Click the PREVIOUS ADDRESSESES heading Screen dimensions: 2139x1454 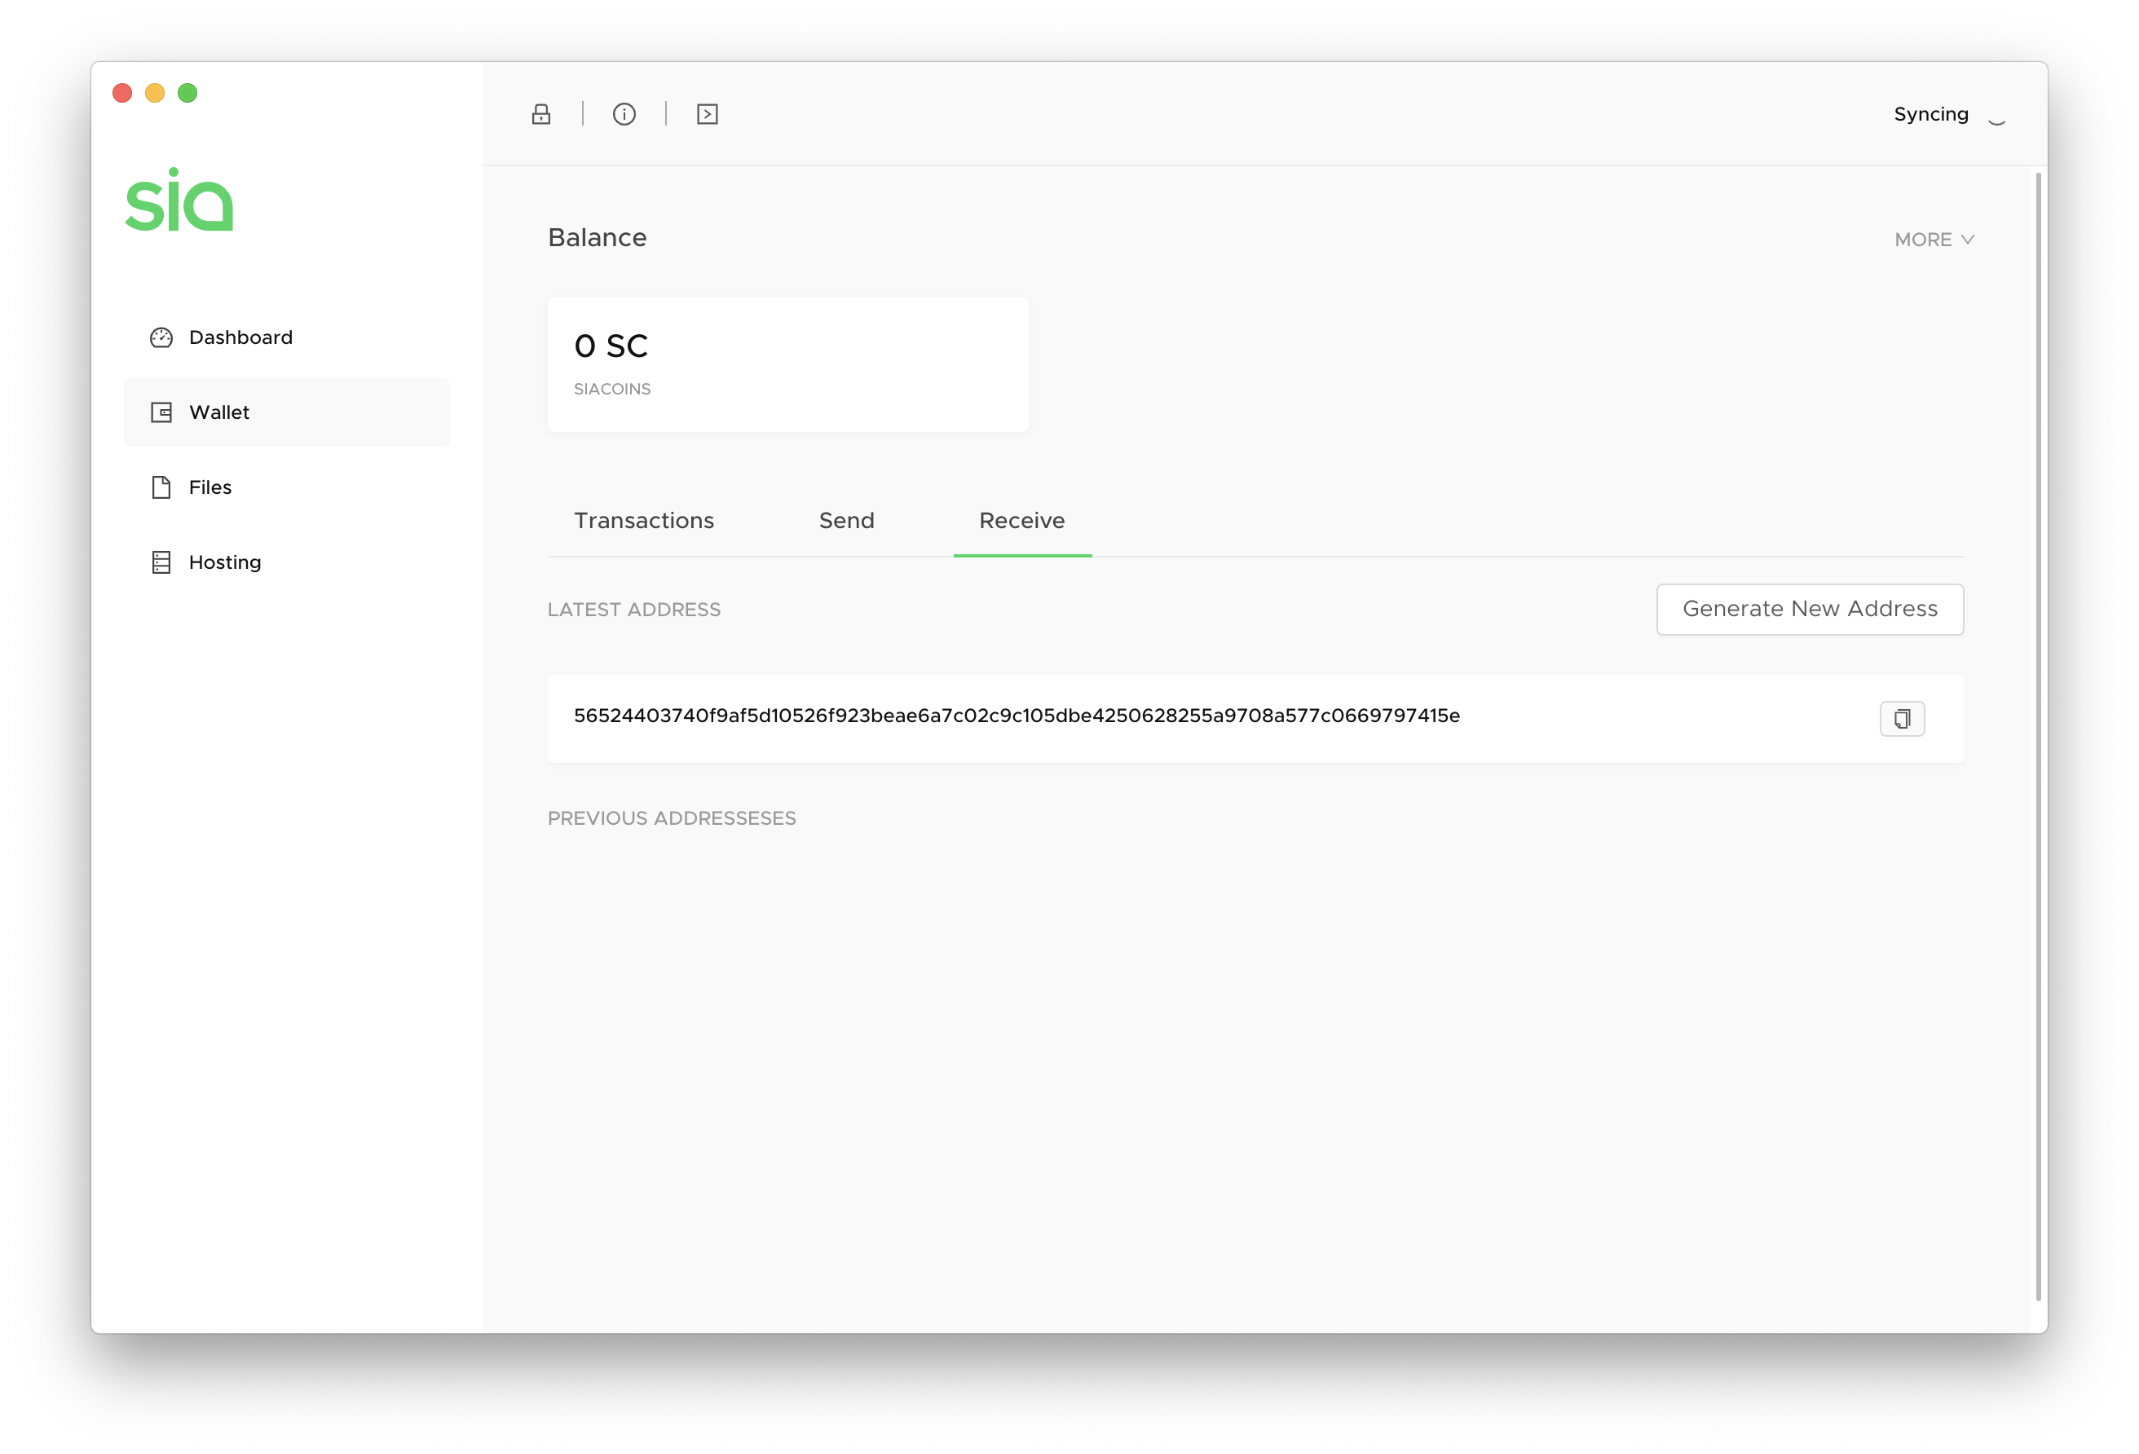pyautogui.click(x=672, y=819)
